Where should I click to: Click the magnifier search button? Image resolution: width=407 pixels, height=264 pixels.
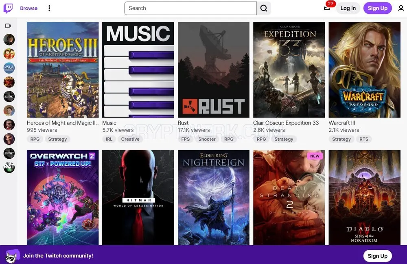pos(264,8)
